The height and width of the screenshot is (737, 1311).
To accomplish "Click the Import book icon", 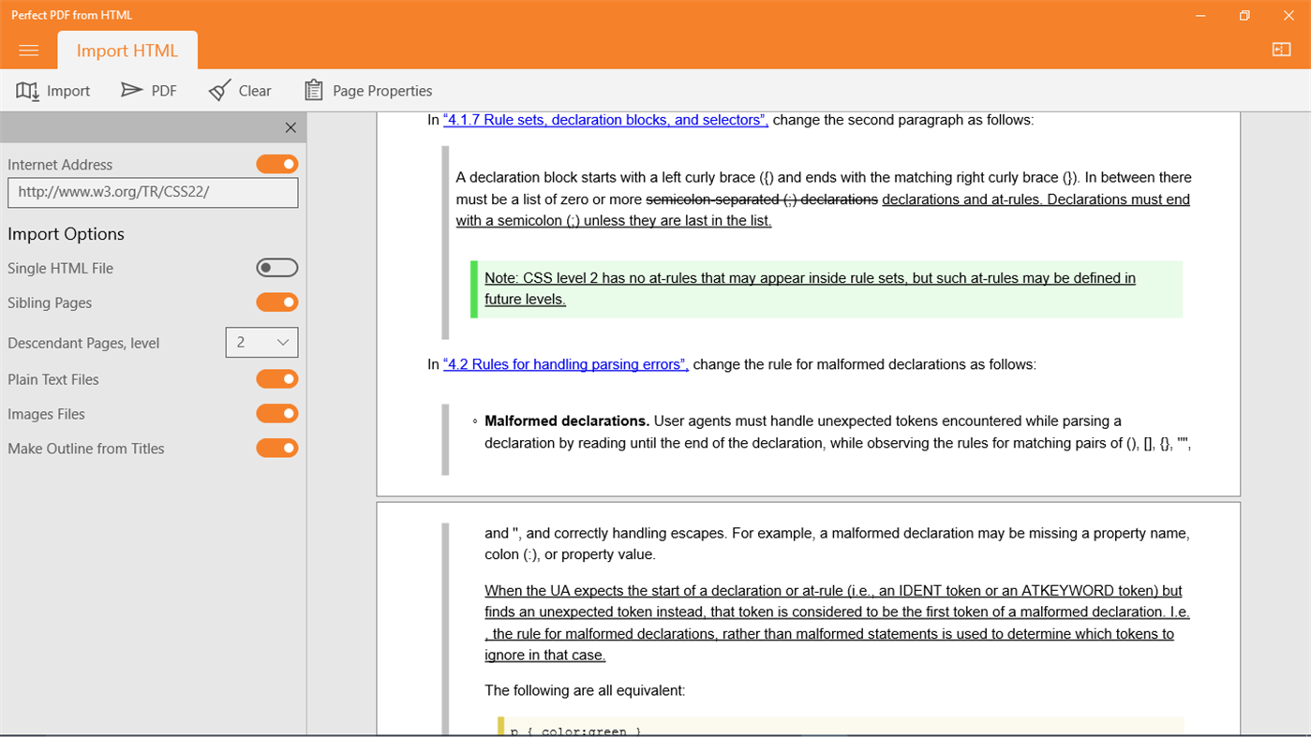I will tap(27, 90).
